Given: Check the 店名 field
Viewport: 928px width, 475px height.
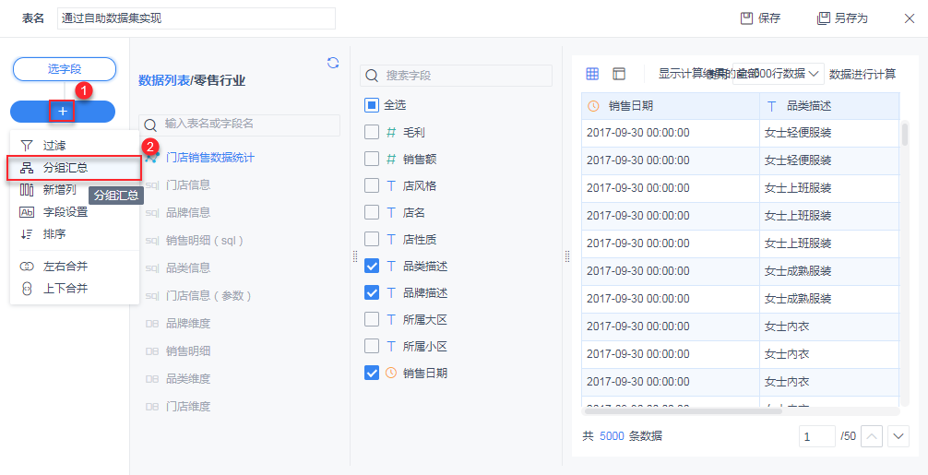Looking at the screenshot, I should (372, 212).
